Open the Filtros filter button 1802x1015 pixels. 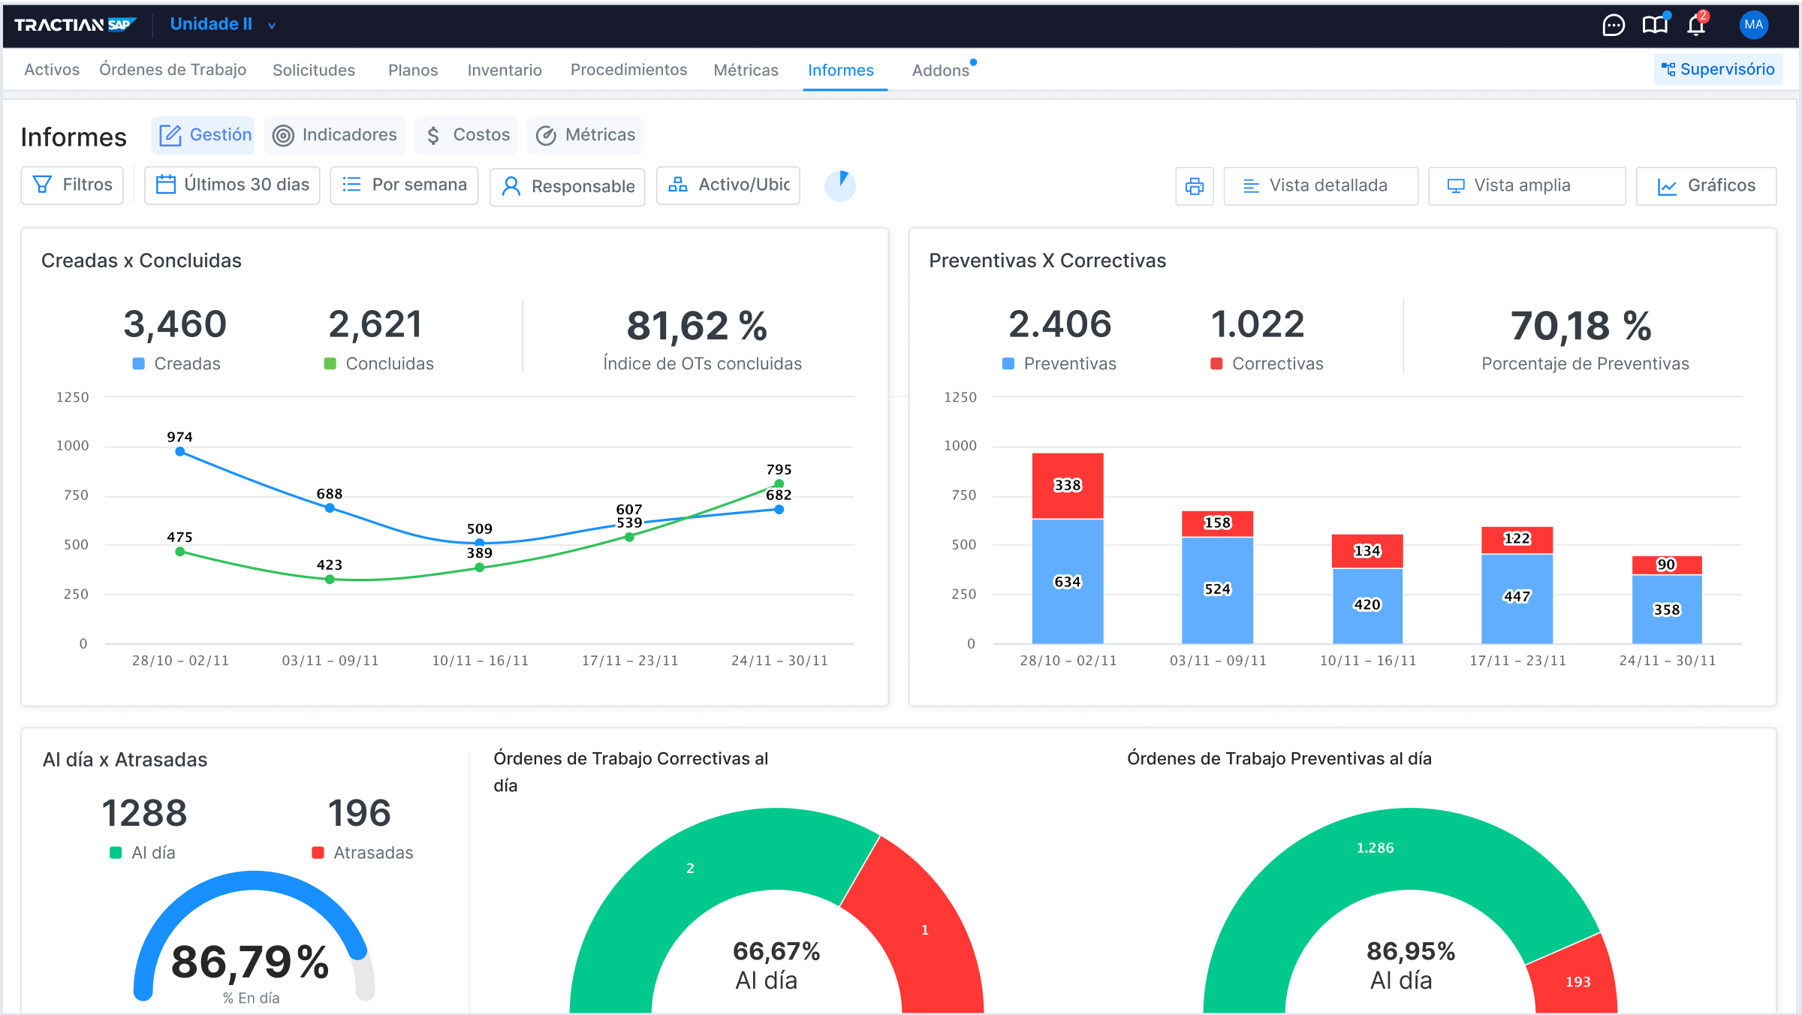coord(72,185)
